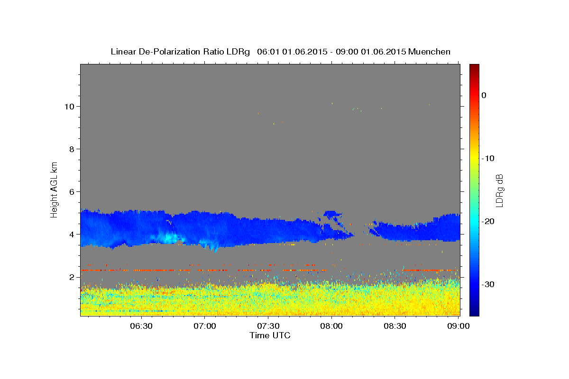Screen dimensions: 569x379
Task: Click the colorbar value -20
Action: (488, 221)
